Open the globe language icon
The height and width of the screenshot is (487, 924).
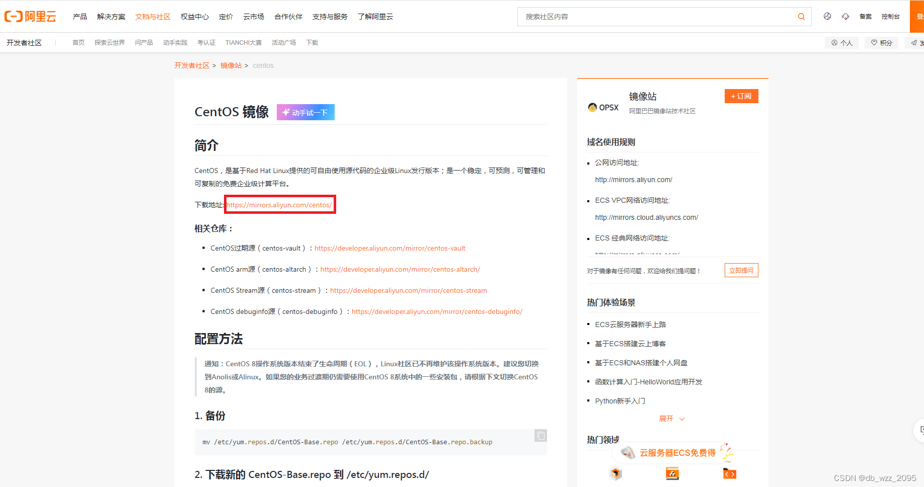[827, 17]
